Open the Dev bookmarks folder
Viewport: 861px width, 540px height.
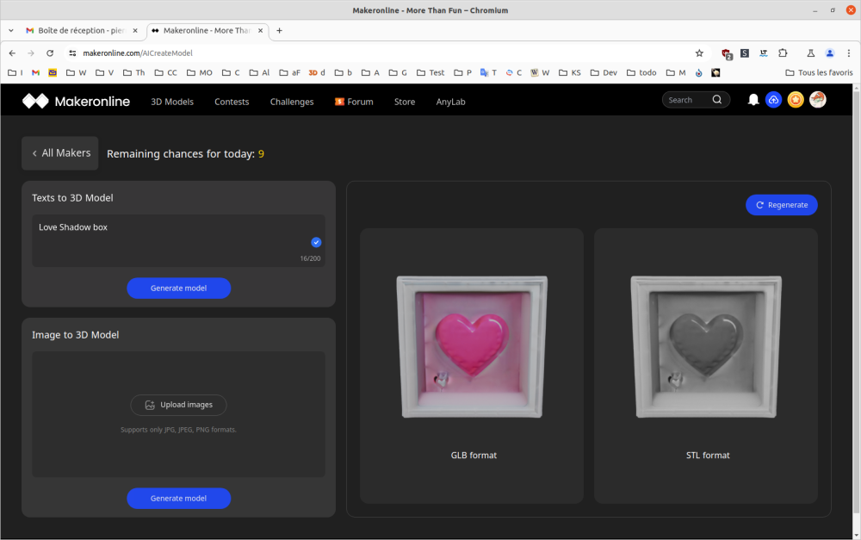coord(604,72)
